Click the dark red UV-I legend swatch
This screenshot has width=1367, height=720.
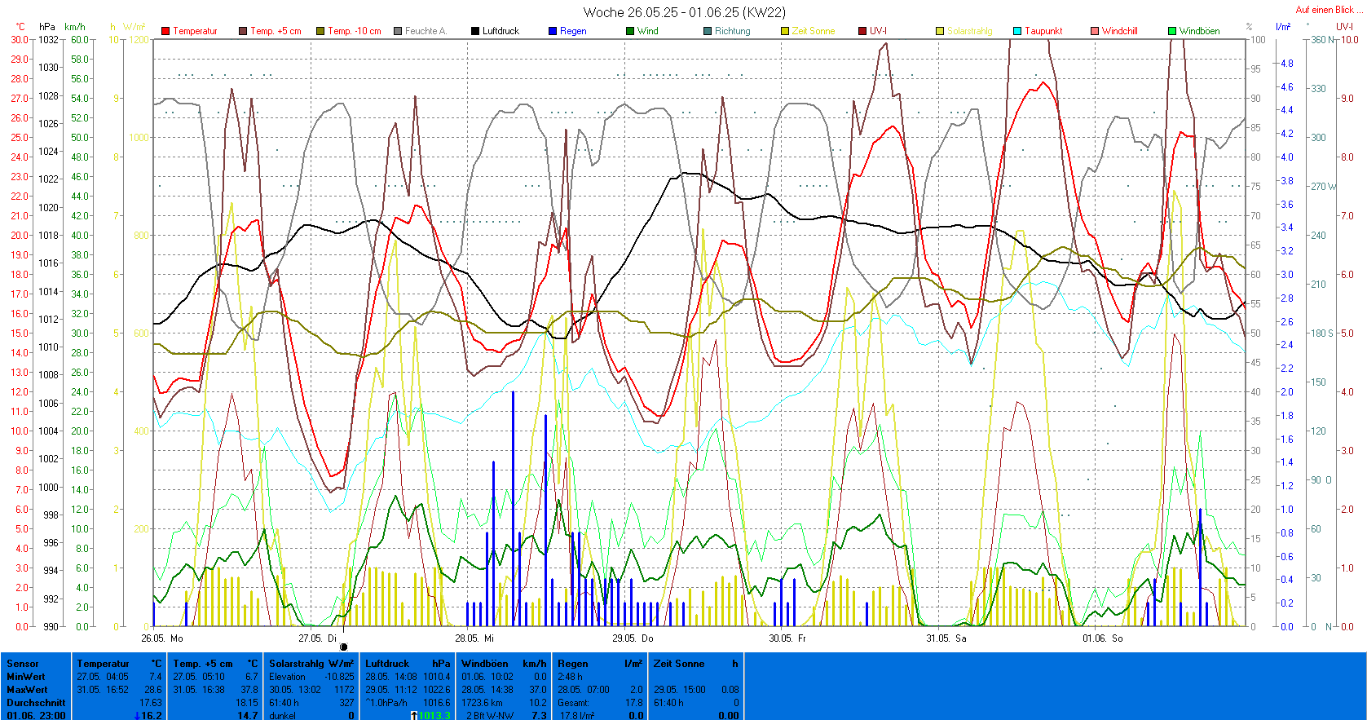coord(862,31)
